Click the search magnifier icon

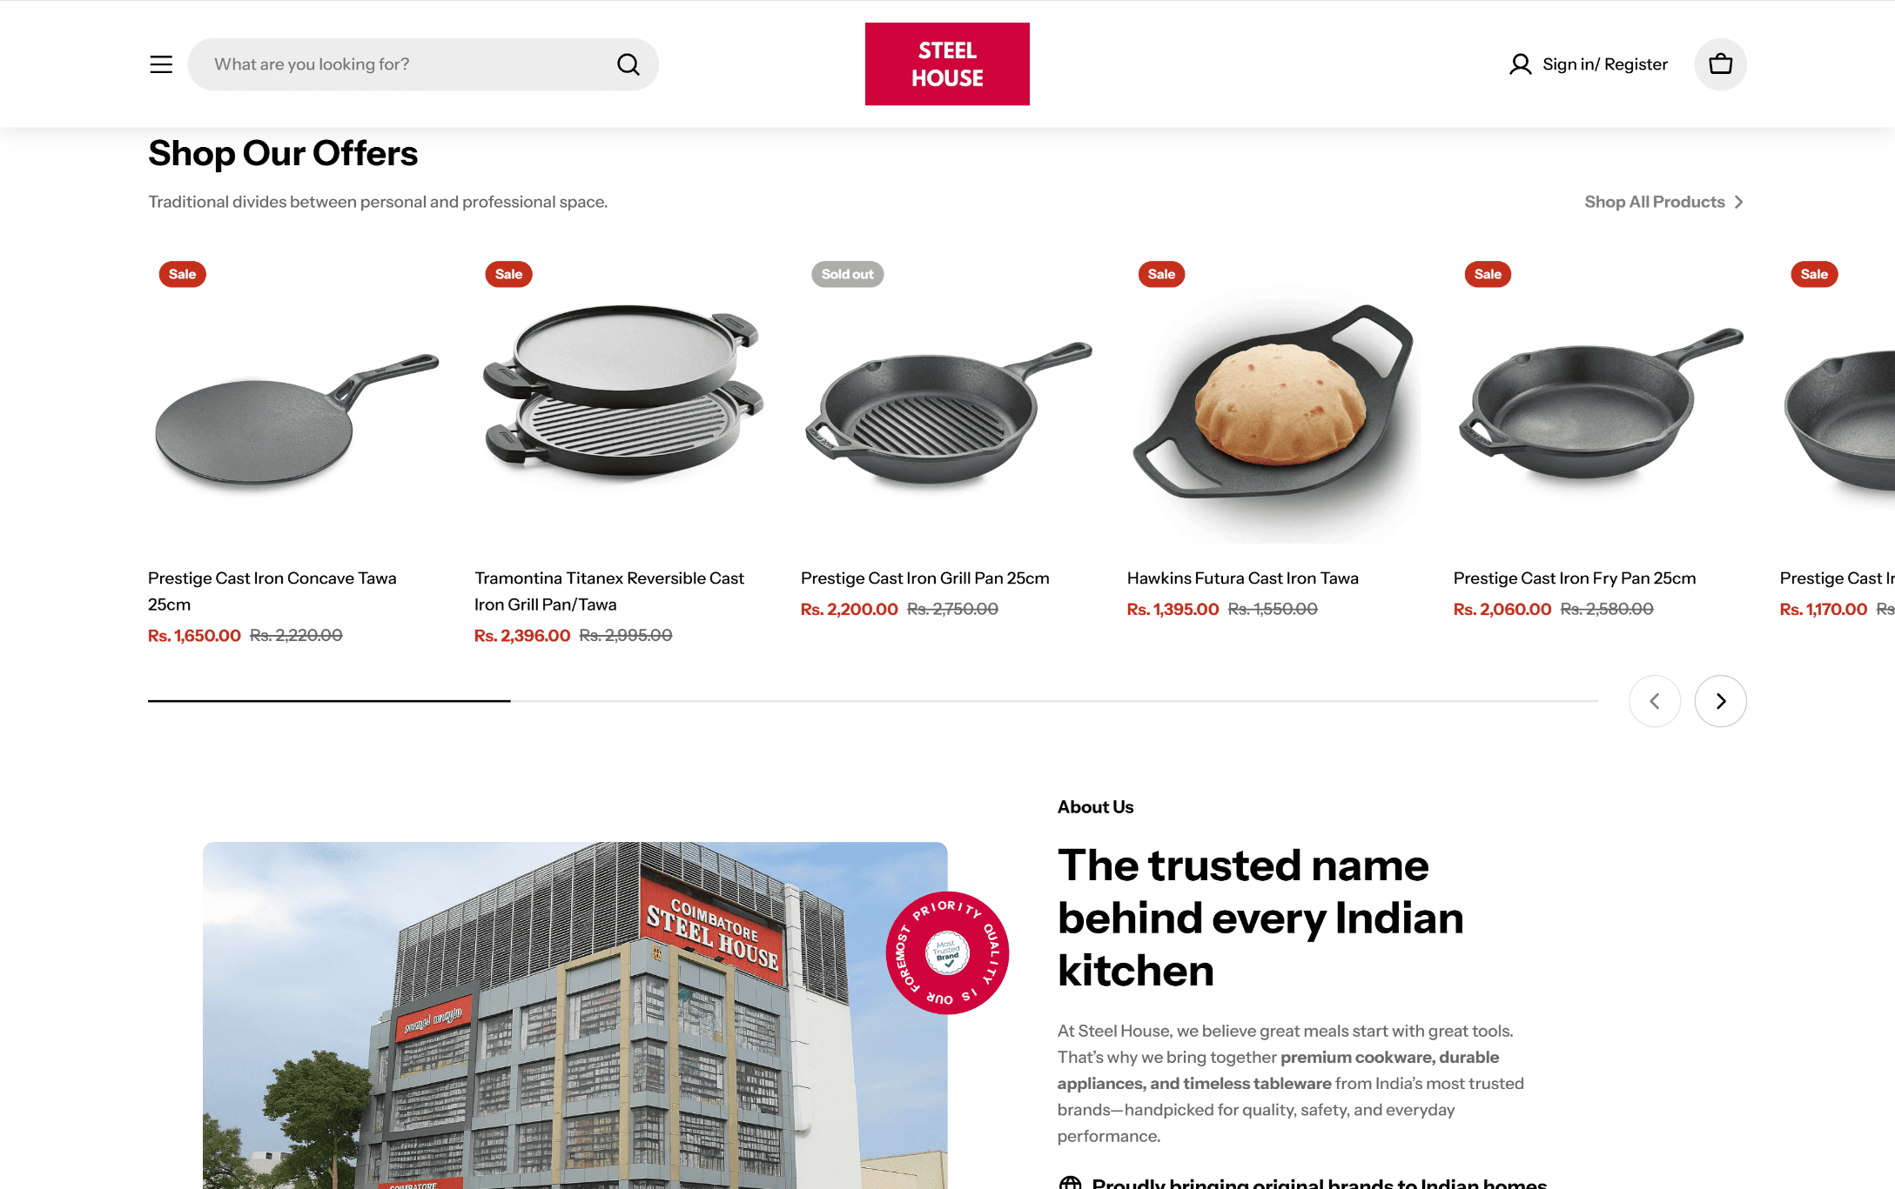[x=628, y=64]
